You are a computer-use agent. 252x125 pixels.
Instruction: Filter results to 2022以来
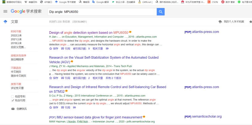16,36
